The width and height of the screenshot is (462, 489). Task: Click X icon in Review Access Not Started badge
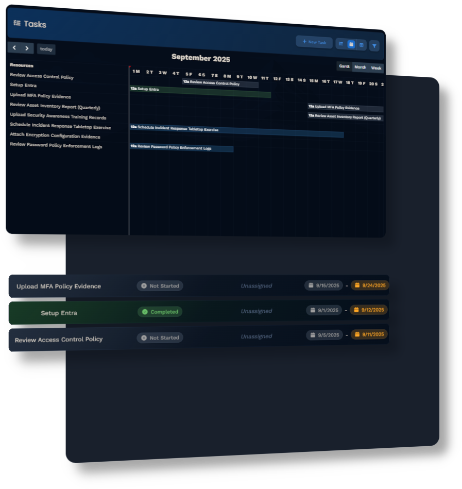coord(144,338)
